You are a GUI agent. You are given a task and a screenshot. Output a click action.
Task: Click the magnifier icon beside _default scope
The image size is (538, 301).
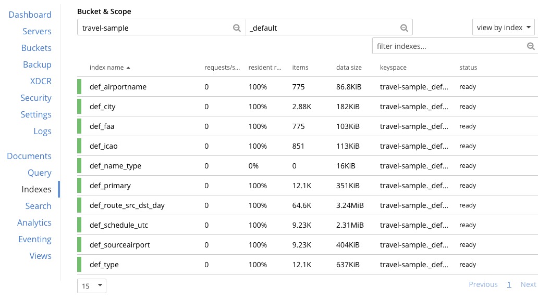(404, 28)
